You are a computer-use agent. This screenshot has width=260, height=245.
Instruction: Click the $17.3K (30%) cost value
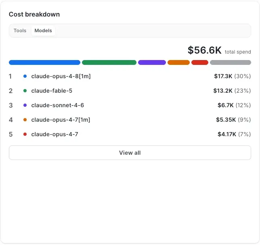[232, 76]
